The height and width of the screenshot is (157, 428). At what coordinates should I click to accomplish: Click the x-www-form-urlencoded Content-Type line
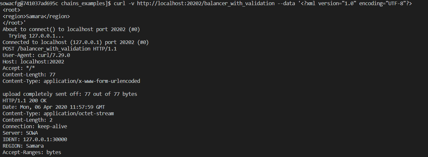point(71,81)
